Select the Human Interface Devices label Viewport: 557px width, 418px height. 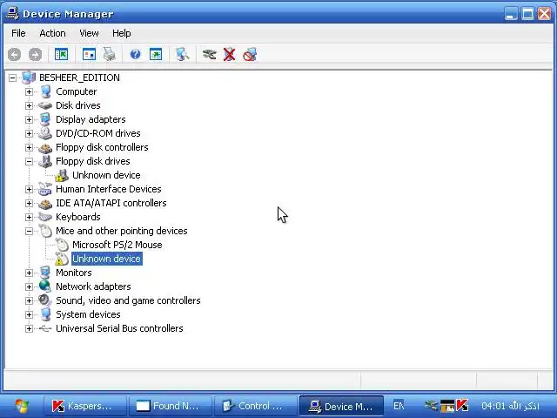point(108,189)
